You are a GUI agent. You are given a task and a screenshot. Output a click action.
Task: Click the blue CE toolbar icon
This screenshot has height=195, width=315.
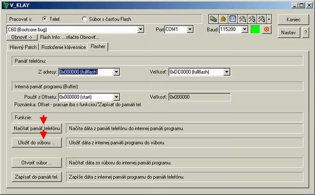[x=232, y=19]
